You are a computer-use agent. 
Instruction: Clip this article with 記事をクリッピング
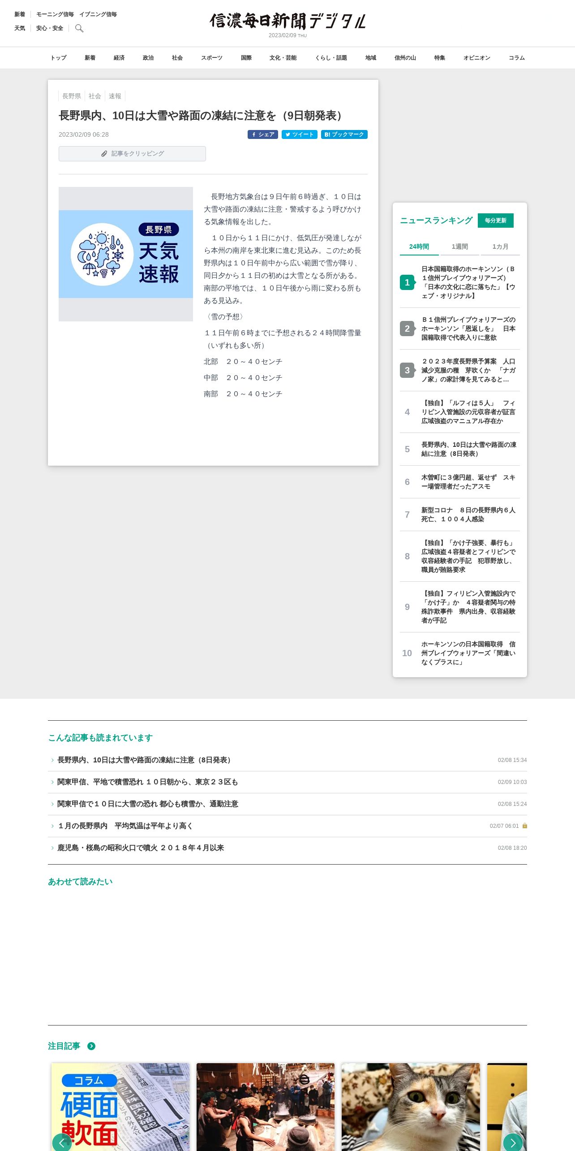click(132, 154)
